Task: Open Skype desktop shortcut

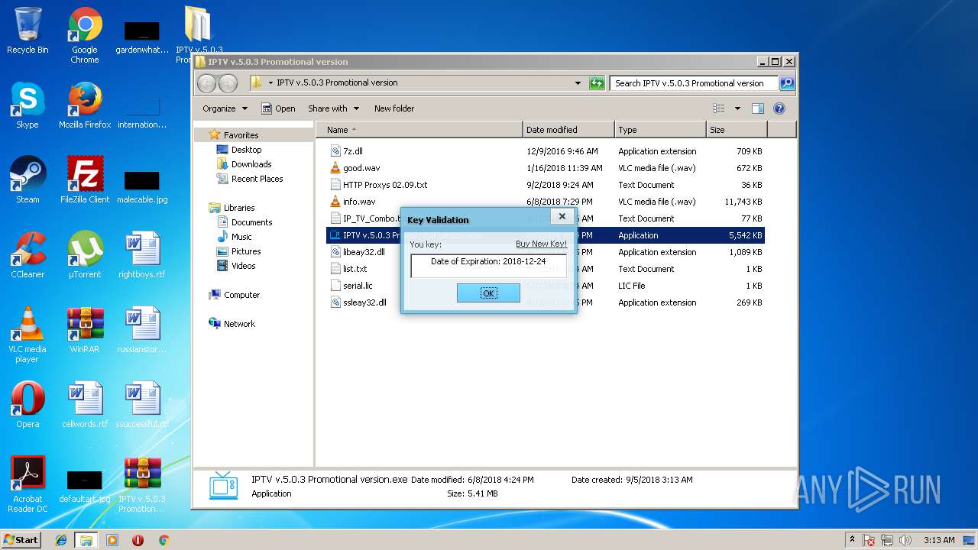Action: 28,105
